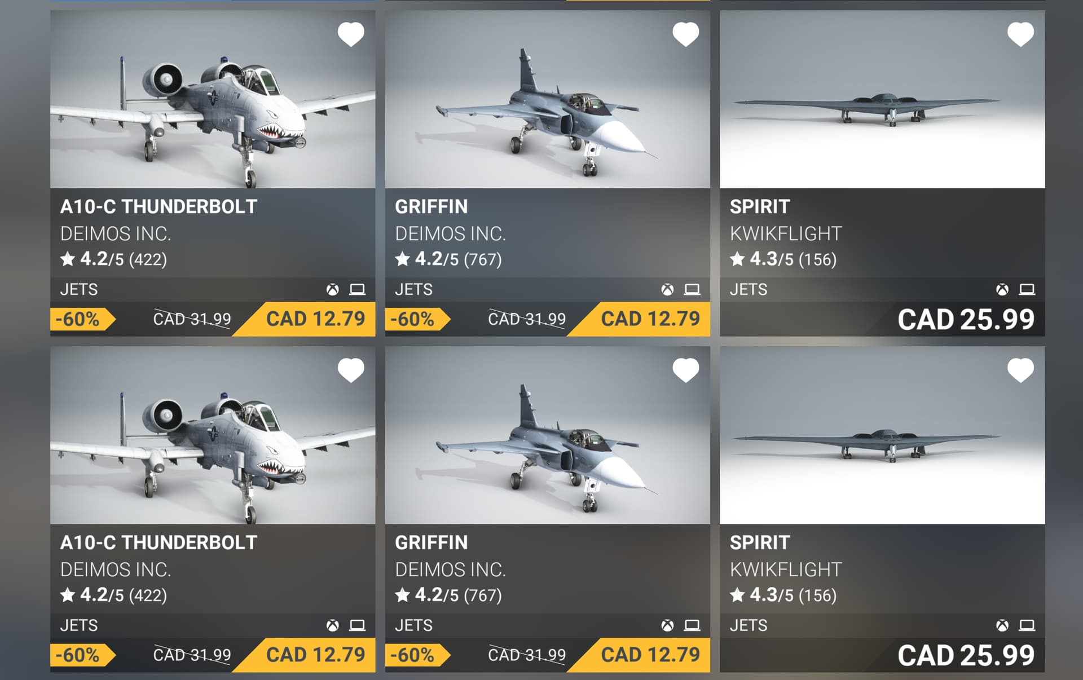Click PC laptop icon on lower Spirit card
The width and height of the screenshot is (1083, 680).
click(1027, 625)
